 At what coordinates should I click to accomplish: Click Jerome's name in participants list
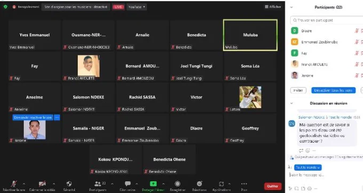(307, 75)
